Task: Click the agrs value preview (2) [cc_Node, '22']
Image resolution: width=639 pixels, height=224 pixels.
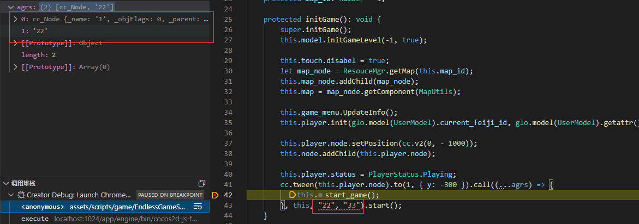Action: tap(77, 7)
